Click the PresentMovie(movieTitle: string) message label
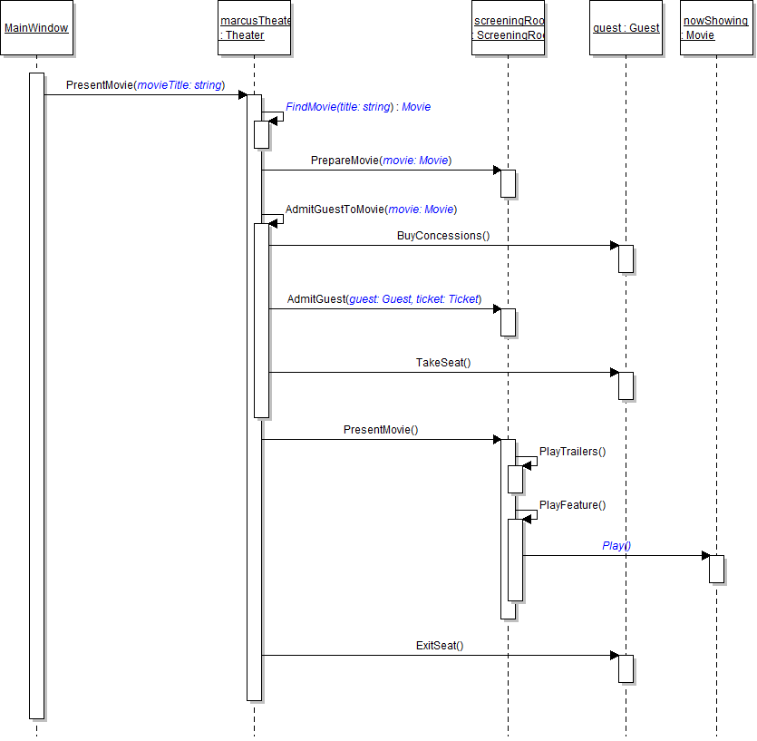Viewport: 757px width, 741px height. [x=145, y=85]
